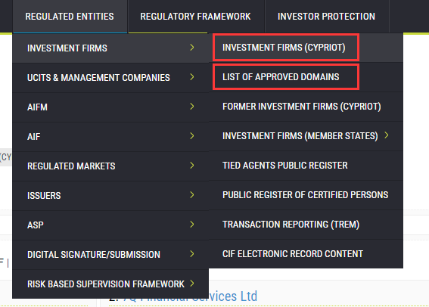Open the Investor Protection menu tab
Viewport: 429px width, 307px height.
326,17
